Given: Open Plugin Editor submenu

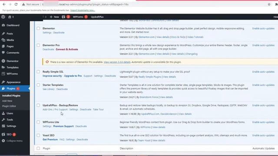Looking at the screenshot, I should [x=9, y=106].
